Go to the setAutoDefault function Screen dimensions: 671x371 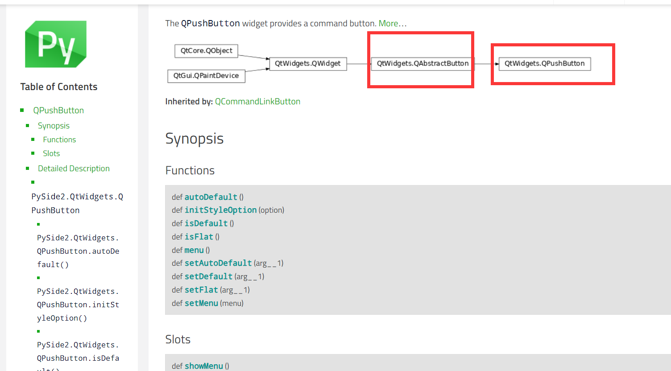coord(218,263)
